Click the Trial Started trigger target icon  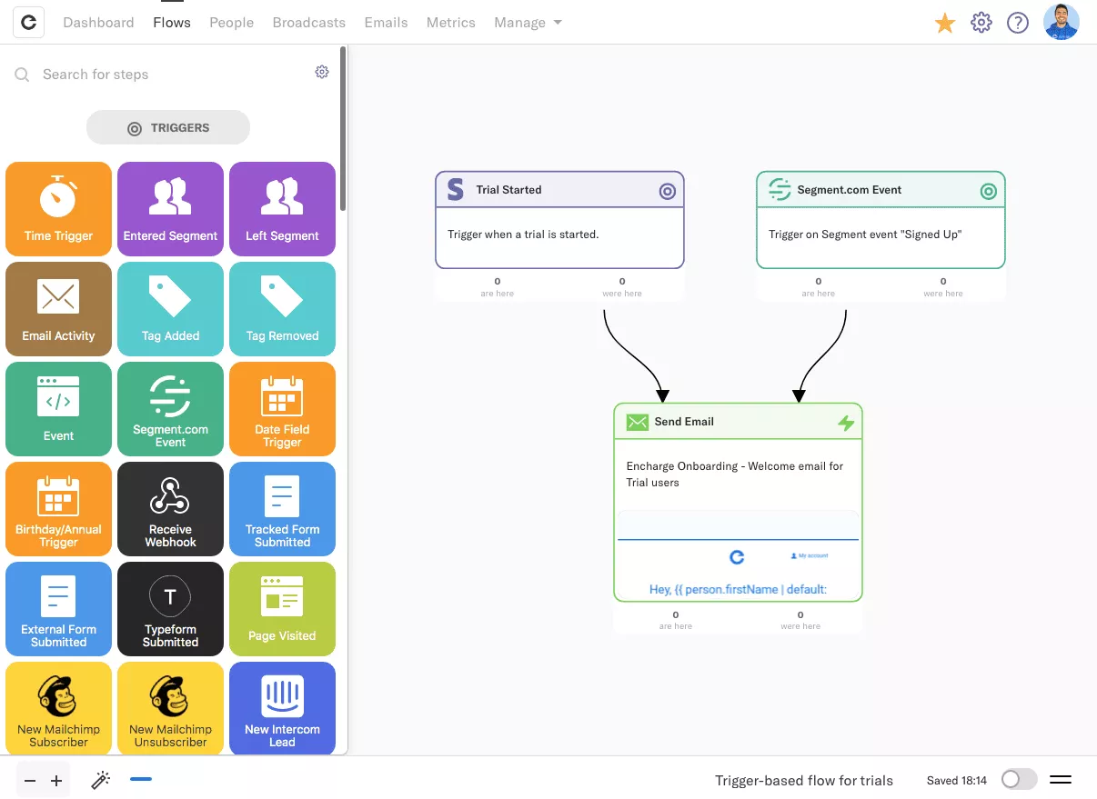[668, 191]
